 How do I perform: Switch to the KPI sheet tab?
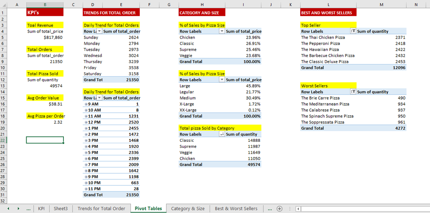point(42,209)
